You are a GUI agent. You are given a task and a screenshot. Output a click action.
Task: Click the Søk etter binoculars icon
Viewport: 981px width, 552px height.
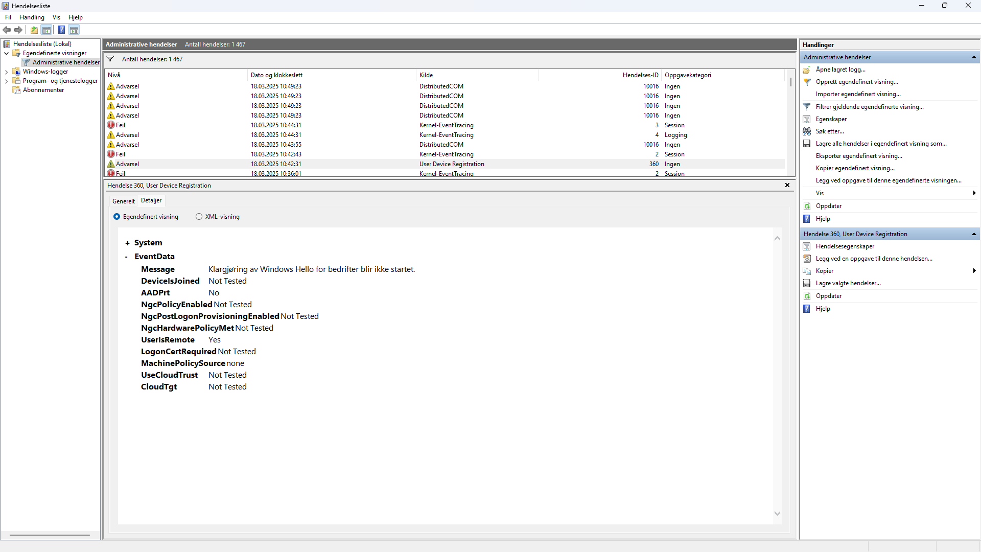click(807, 131)
